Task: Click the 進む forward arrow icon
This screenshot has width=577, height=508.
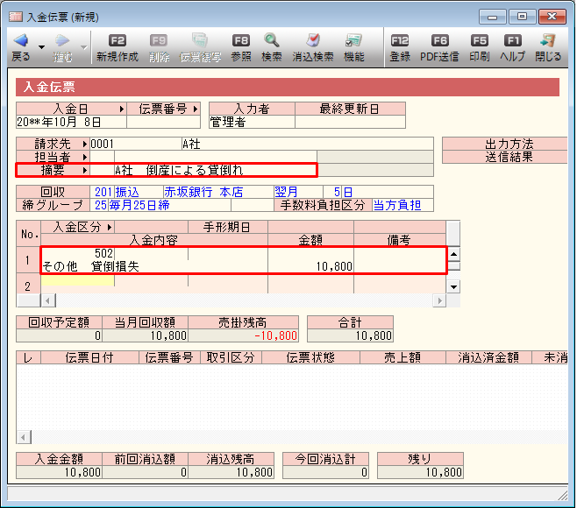Action: coord(62,40)
